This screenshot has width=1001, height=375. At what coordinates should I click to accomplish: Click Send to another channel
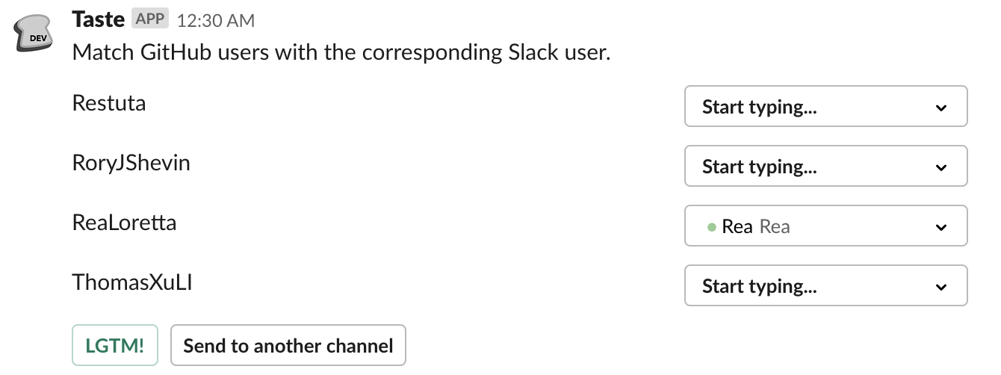pyautogui.click(x=288, y=345)
